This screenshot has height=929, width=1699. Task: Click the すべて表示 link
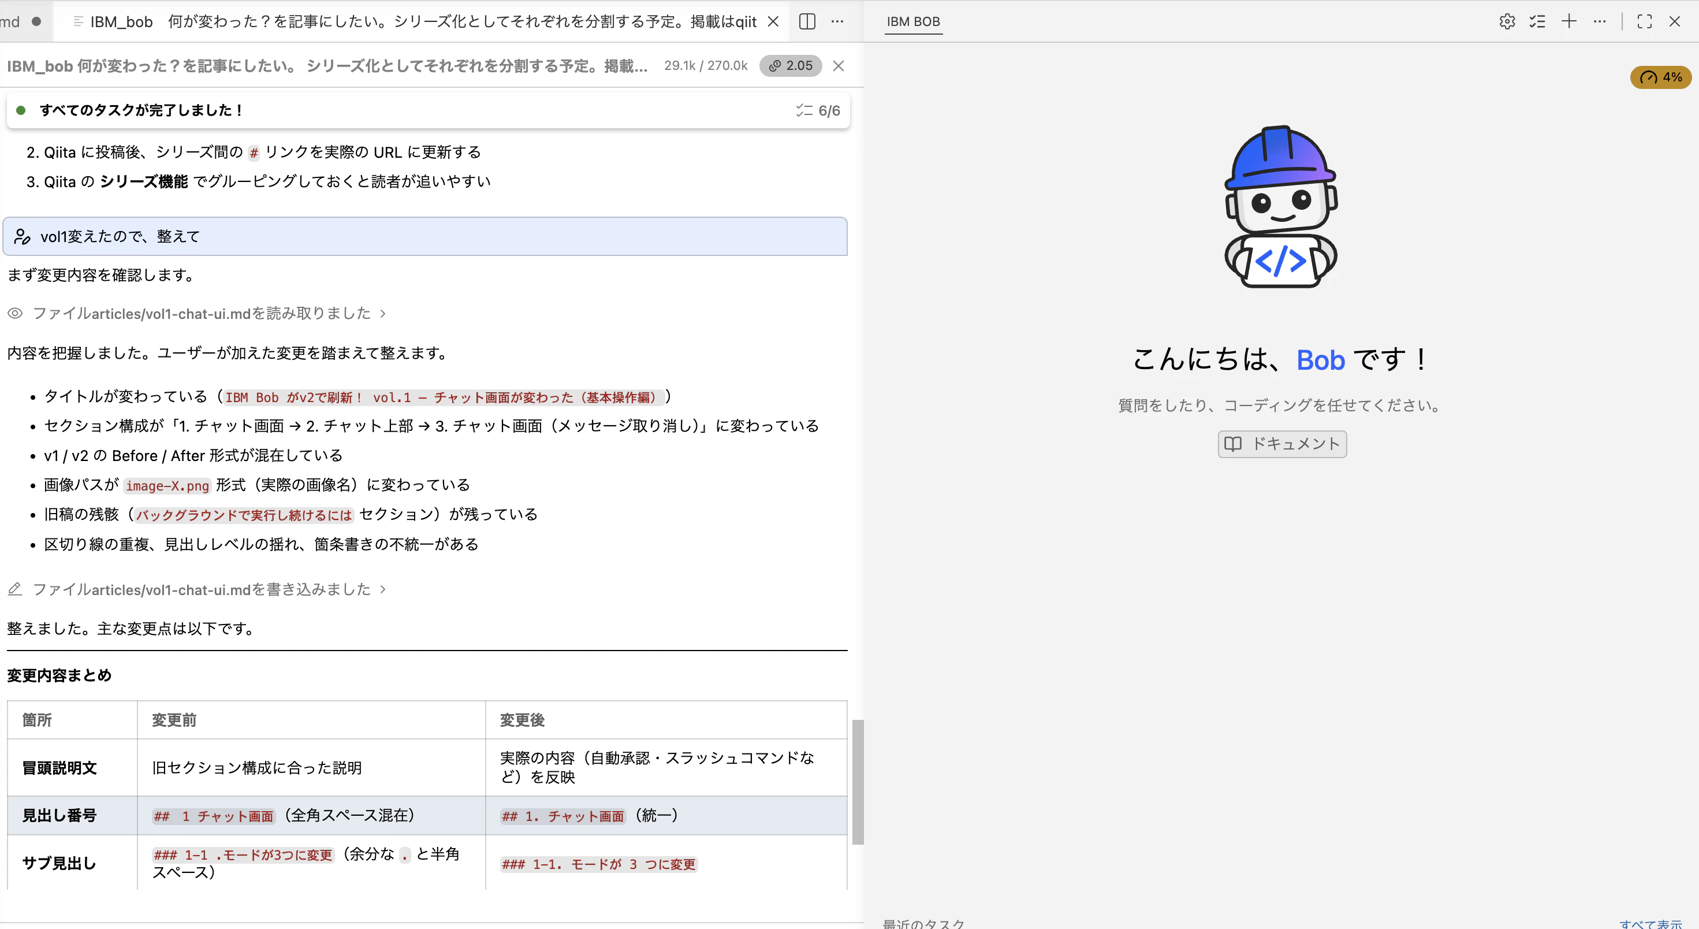[1651, 924]
